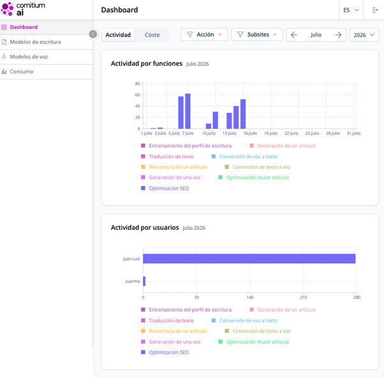This screenshot has width=384, height=378.
Task: Click the logout icon in the header
Action: click(x=375, y=10)
